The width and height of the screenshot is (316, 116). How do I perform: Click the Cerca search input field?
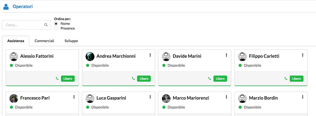click(24, 25)
